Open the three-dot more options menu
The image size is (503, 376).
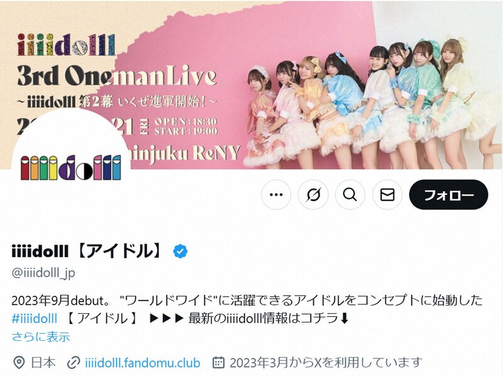click(x=276, y=195)
